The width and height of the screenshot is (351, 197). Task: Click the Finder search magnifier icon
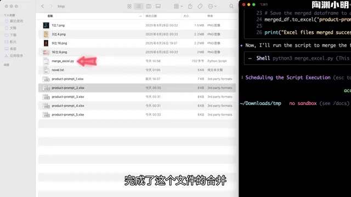(231, 6)
